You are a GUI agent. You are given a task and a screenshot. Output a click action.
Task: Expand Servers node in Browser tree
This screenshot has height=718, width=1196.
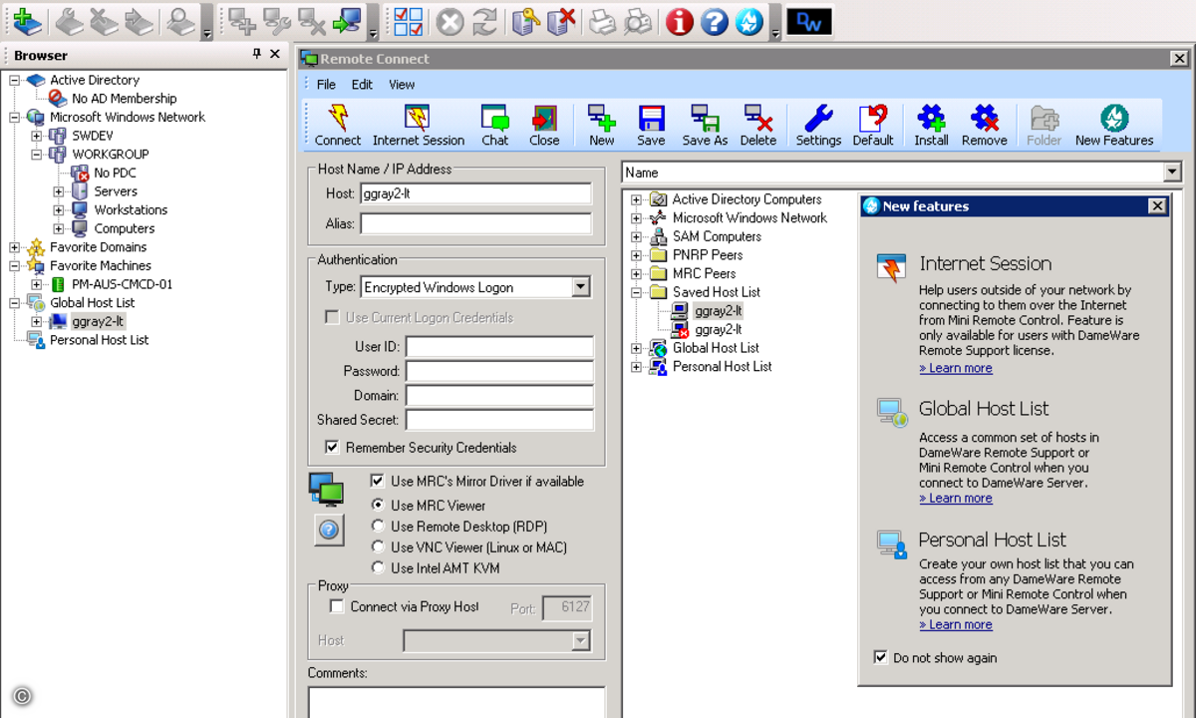[x=58, y=191]
